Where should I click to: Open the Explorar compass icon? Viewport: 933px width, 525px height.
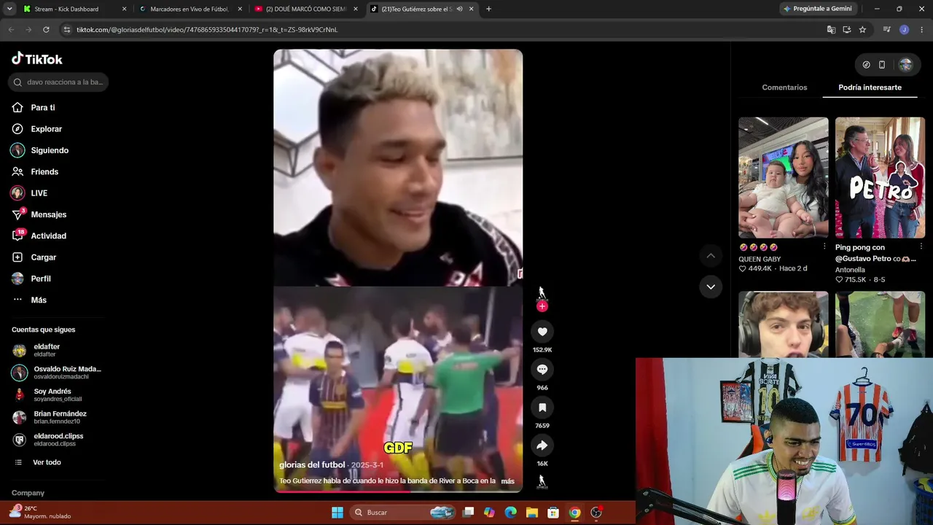coord(17,129)
